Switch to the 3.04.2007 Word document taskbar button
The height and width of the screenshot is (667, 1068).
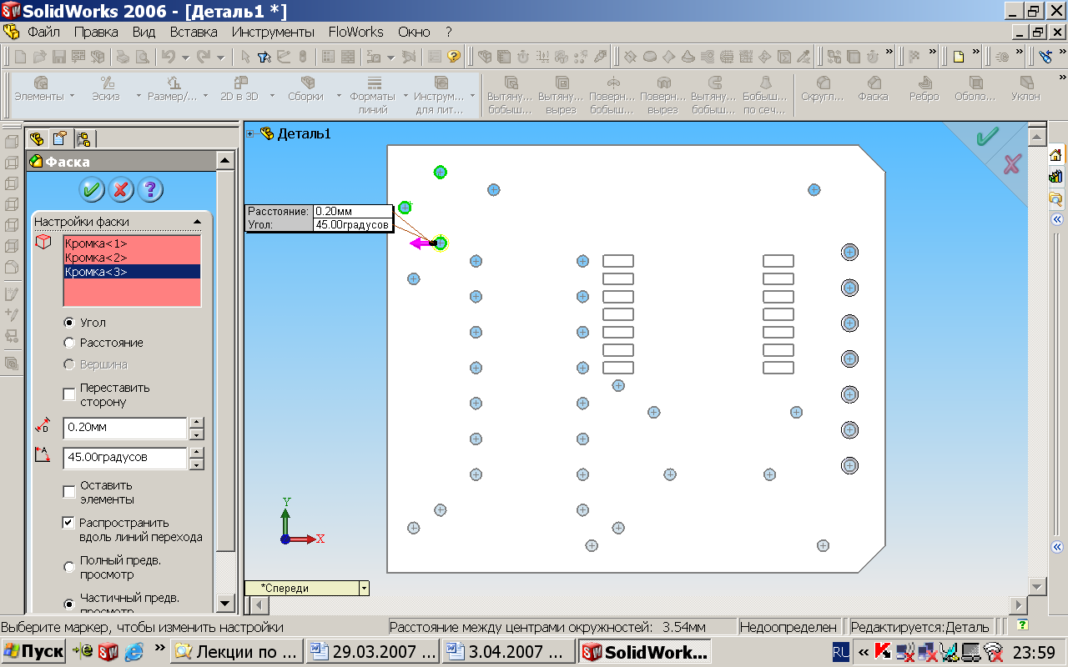[508, 651]
